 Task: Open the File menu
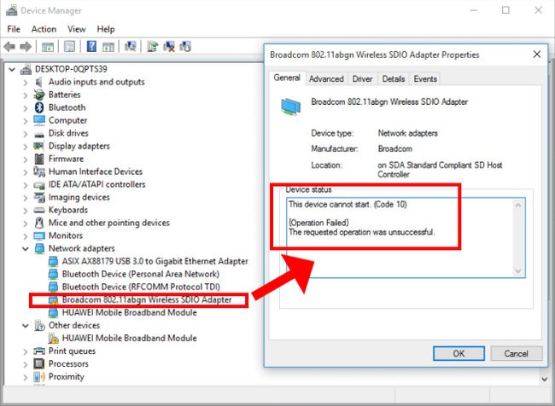tap(14, 29)
